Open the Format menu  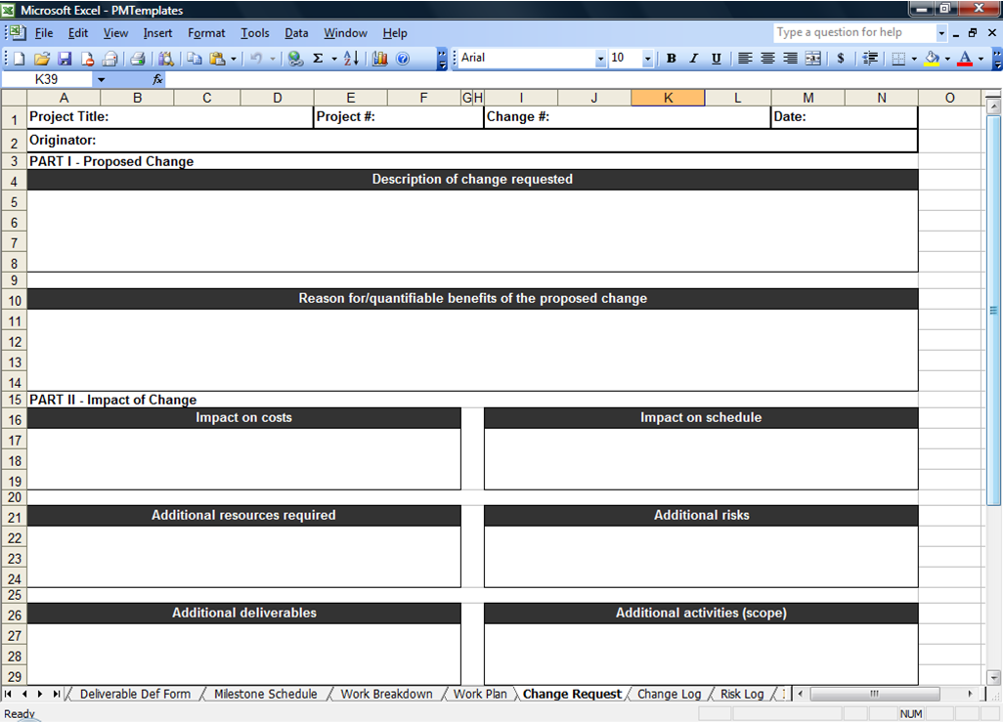pos(206,33)
